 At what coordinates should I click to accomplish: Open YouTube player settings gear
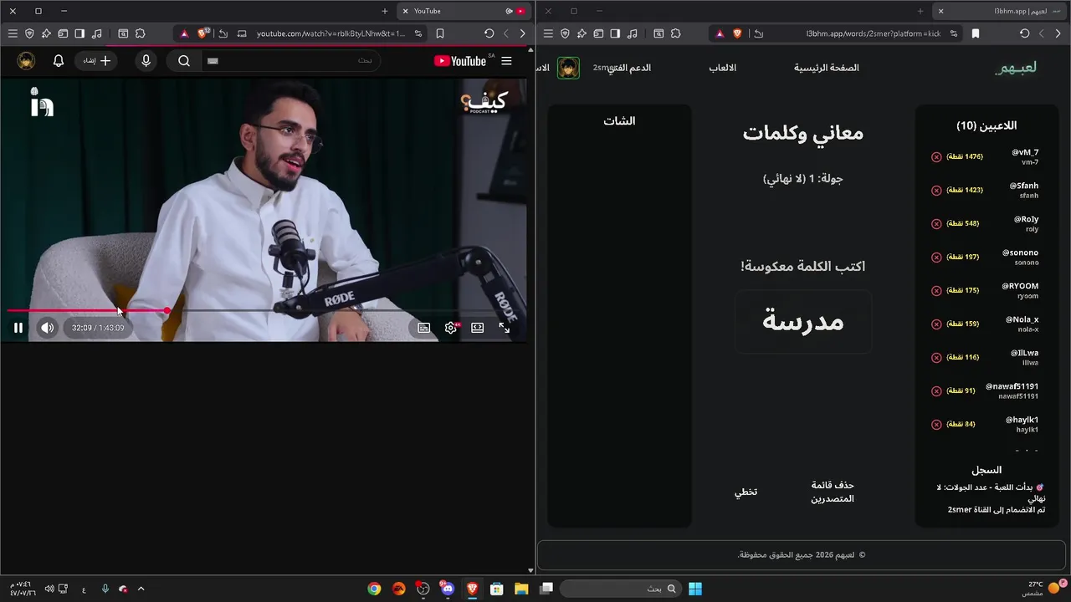tap(451, 328)
